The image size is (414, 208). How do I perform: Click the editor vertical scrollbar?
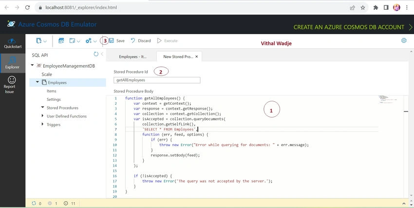(x=406, y=147)
